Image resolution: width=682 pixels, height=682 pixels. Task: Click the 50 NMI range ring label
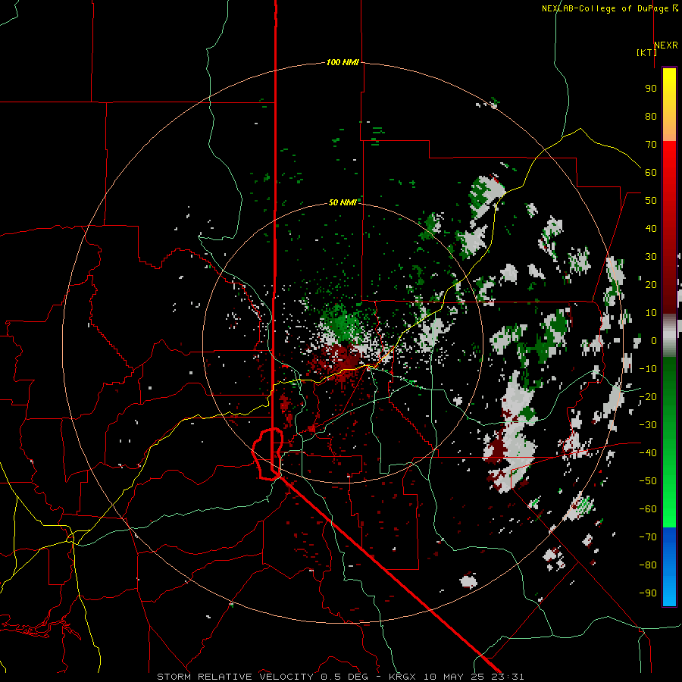[343, 202]
